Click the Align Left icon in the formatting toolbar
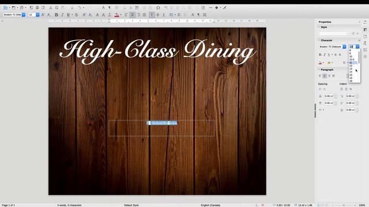The image size is (369, 207). point(126,15)
